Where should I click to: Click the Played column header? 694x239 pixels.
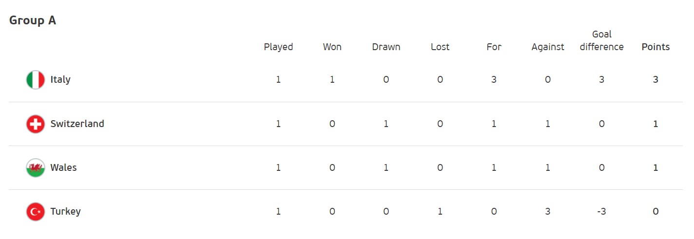(x=278, y=47)
